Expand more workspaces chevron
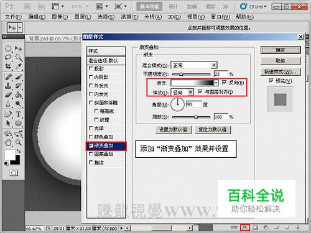 coord(225,7)
